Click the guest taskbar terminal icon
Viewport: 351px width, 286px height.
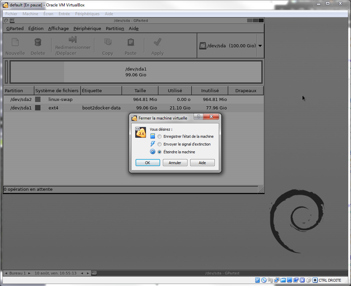[x=94, y=273]
